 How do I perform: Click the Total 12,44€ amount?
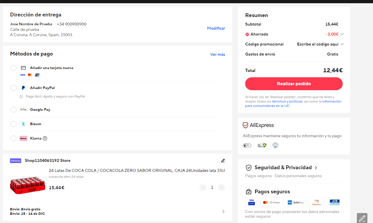pos(333,71)
